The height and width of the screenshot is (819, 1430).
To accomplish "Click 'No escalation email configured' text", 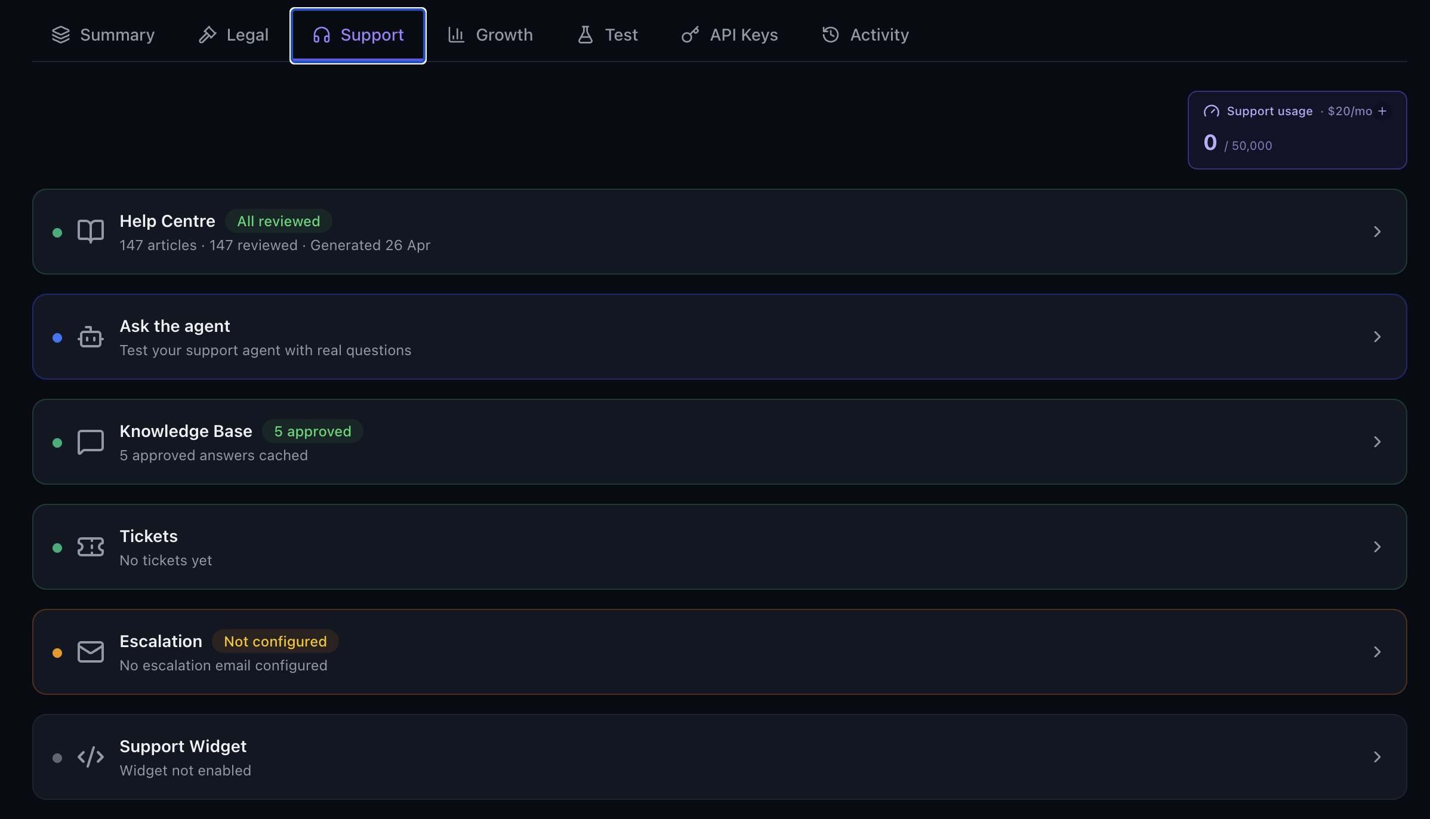I will coord(223,666).
